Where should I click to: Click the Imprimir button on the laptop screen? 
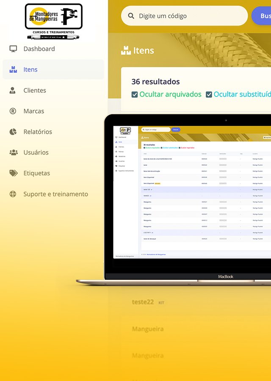(x=267, y=138)
